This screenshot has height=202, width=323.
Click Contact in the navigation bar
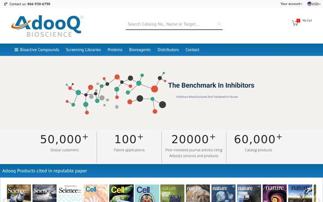[192, 50]
